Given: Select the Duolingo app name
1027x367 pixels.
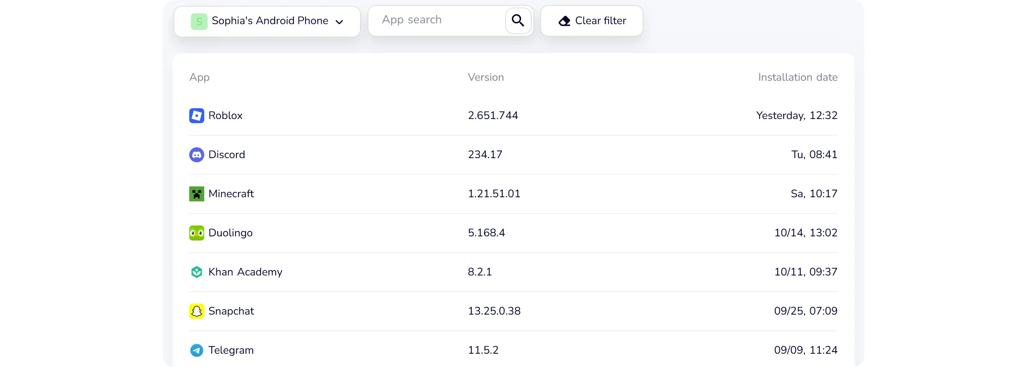Looking at the screenshot, I should coord(230,233).
